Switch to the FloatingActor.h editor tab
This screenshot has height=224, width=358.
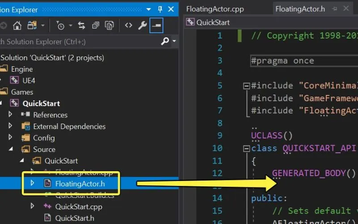click(300, 9)
